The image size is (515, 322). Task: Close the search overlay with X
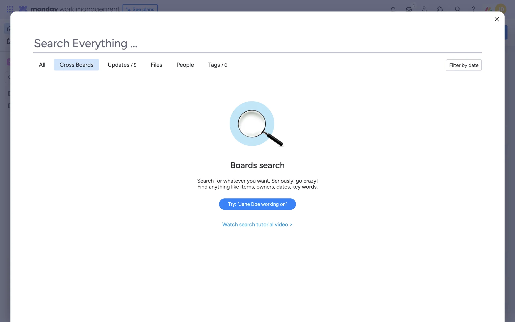coord(496,19)
